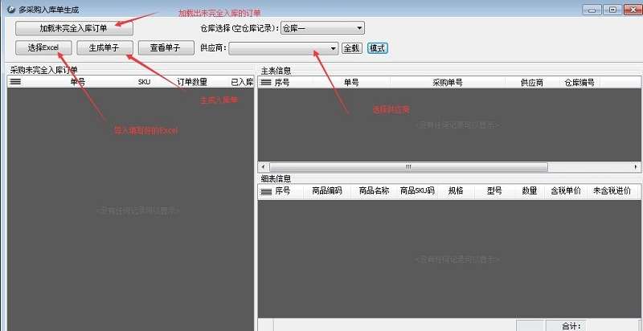This screenshot has height=331, width=643.
Task: Click the 全载 button
Action: [351, 48]
